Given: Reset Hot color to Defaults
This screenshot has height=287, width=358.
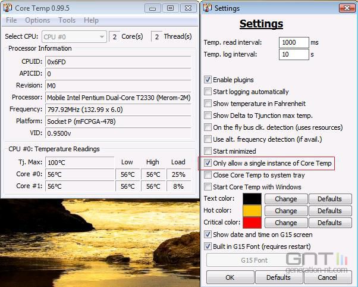Looking at the screenshot, I should coord(330,211).
